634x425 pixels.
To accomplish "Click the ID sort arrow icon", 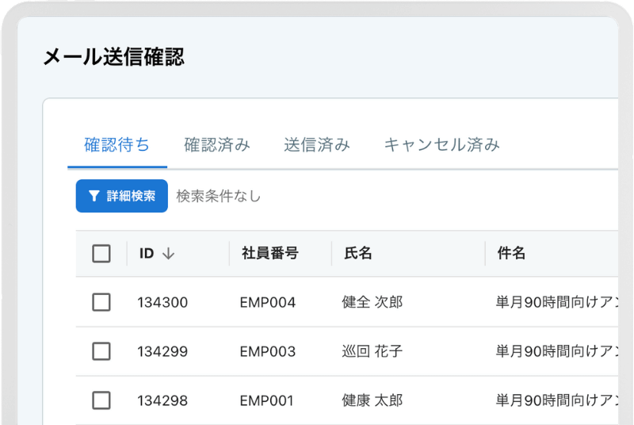I will pyautogui.click(x=168, y=254).
